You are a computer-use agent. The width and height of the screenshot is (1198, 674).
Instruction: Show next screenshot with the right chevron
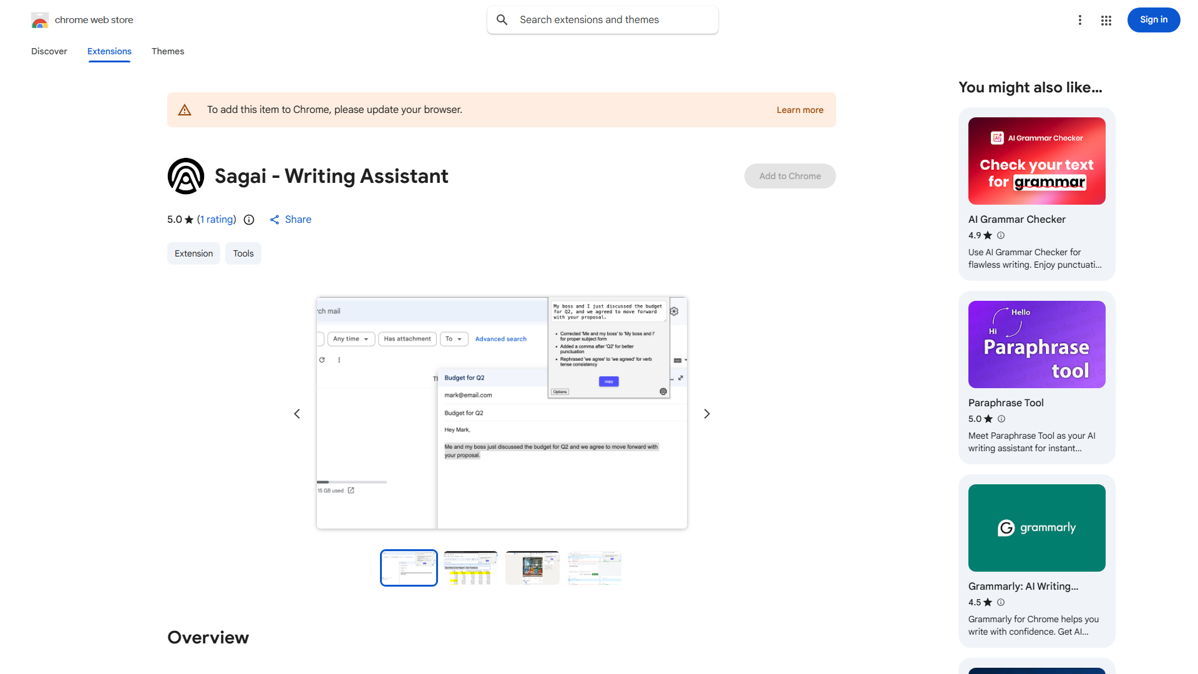[707, 414]
